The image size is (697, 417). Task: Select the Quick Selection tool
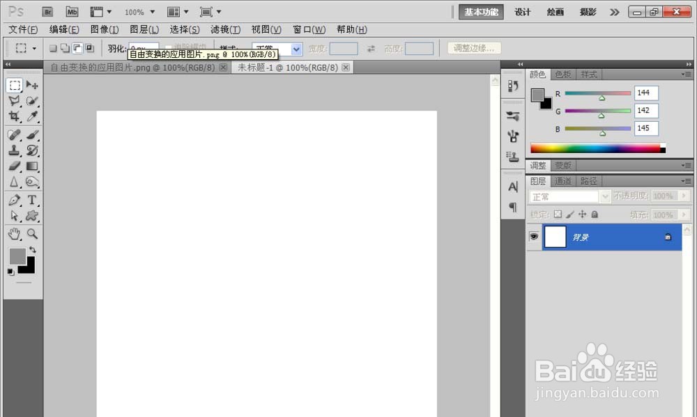(x=32, y=101)
